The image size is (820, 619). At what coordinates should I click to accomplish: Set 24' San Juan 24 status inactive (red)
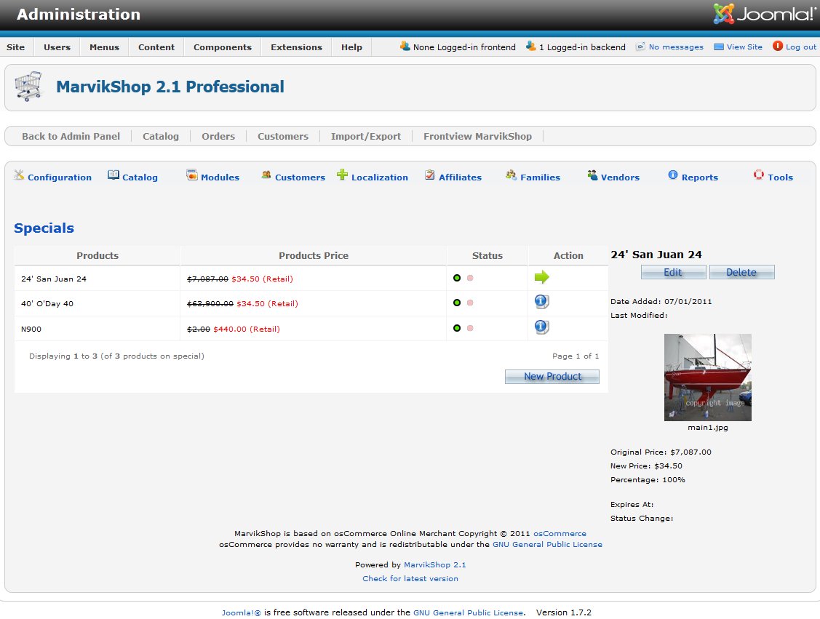point(470,278)
